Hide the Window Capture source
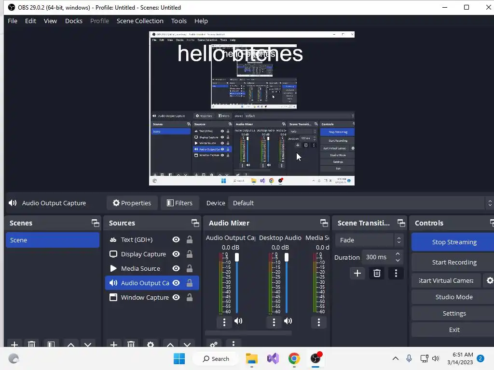This screenshot has height=370, width=494. click(x=176, y=298)
